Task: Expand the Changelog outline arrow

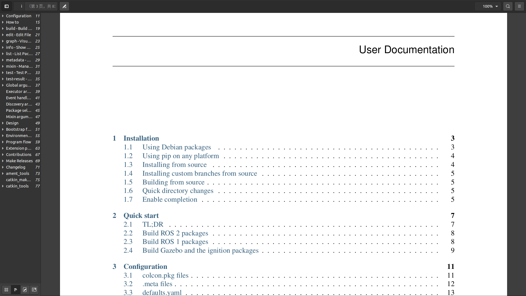Action: click(x=3, y=167)
